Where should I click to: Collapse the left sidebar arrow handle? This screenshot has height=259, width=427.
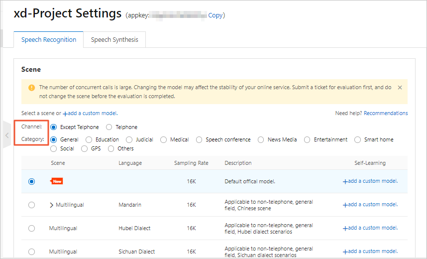tap(7, 135)
